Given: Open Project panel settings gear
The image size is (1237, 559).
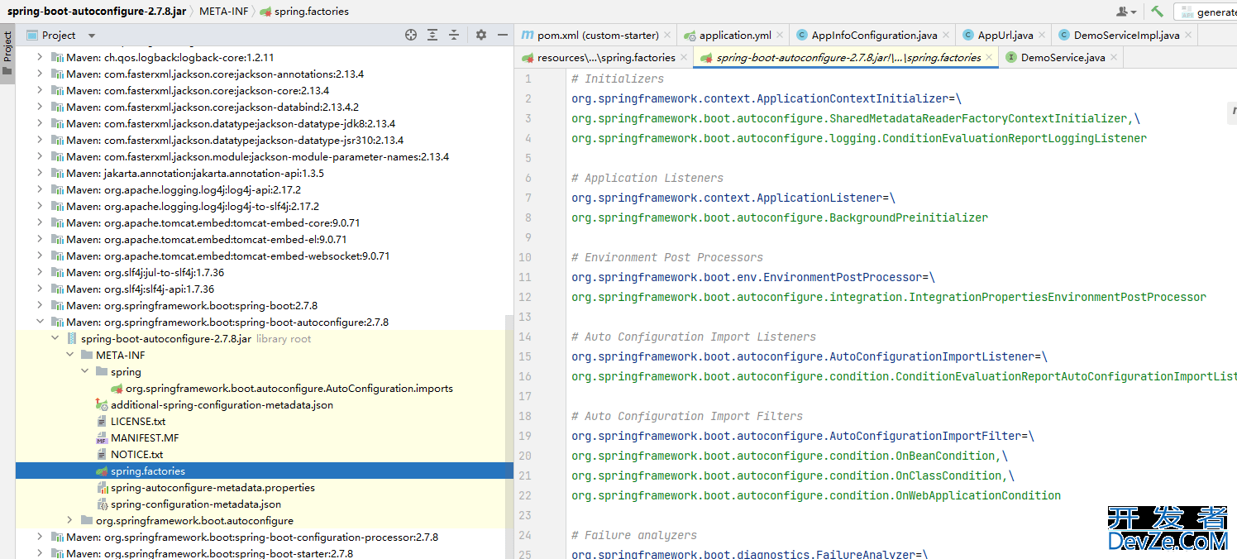Looking at the screenshot, I should point(481,35).
